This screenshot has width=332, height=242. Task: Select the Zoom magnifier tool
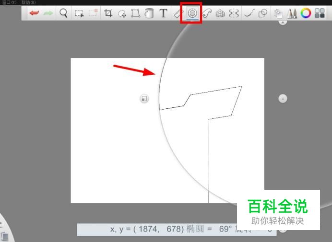point(63,13)
